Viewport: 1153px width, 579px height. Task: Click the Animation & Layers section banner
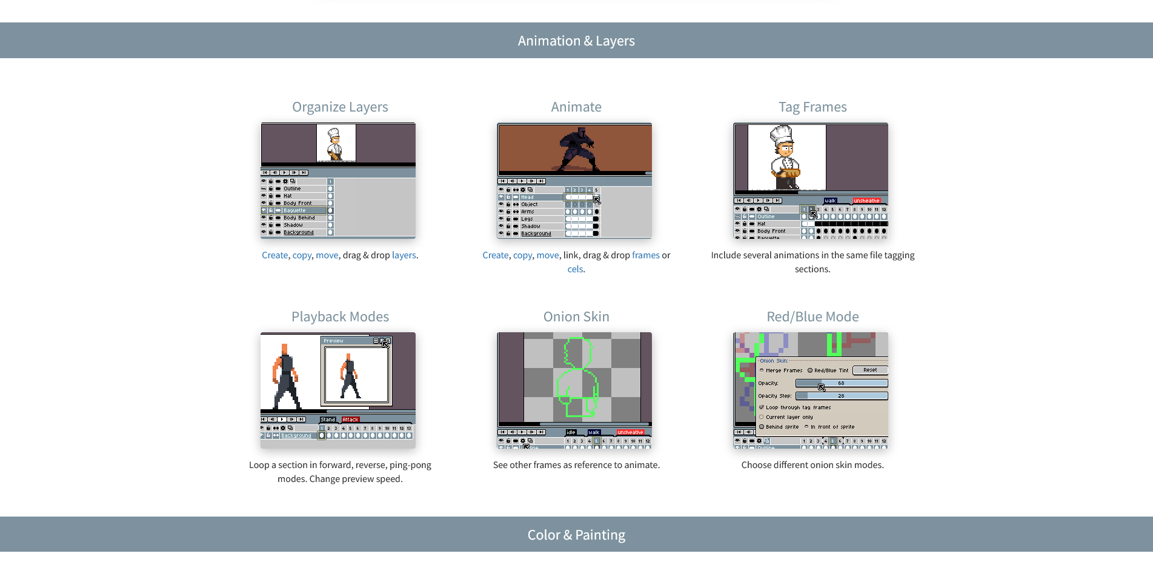coord(576,41)
